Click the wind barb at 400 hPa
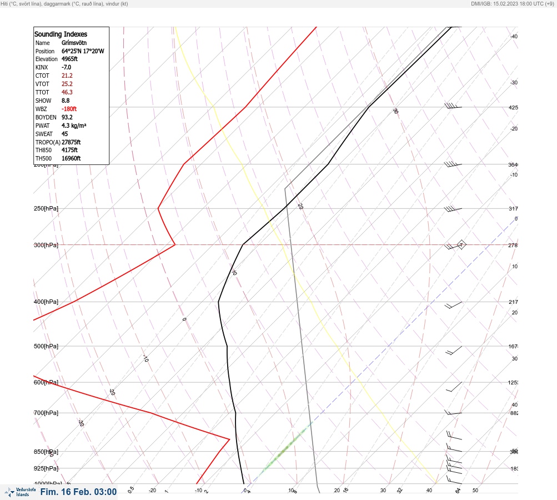 click(x=454, y=305)
